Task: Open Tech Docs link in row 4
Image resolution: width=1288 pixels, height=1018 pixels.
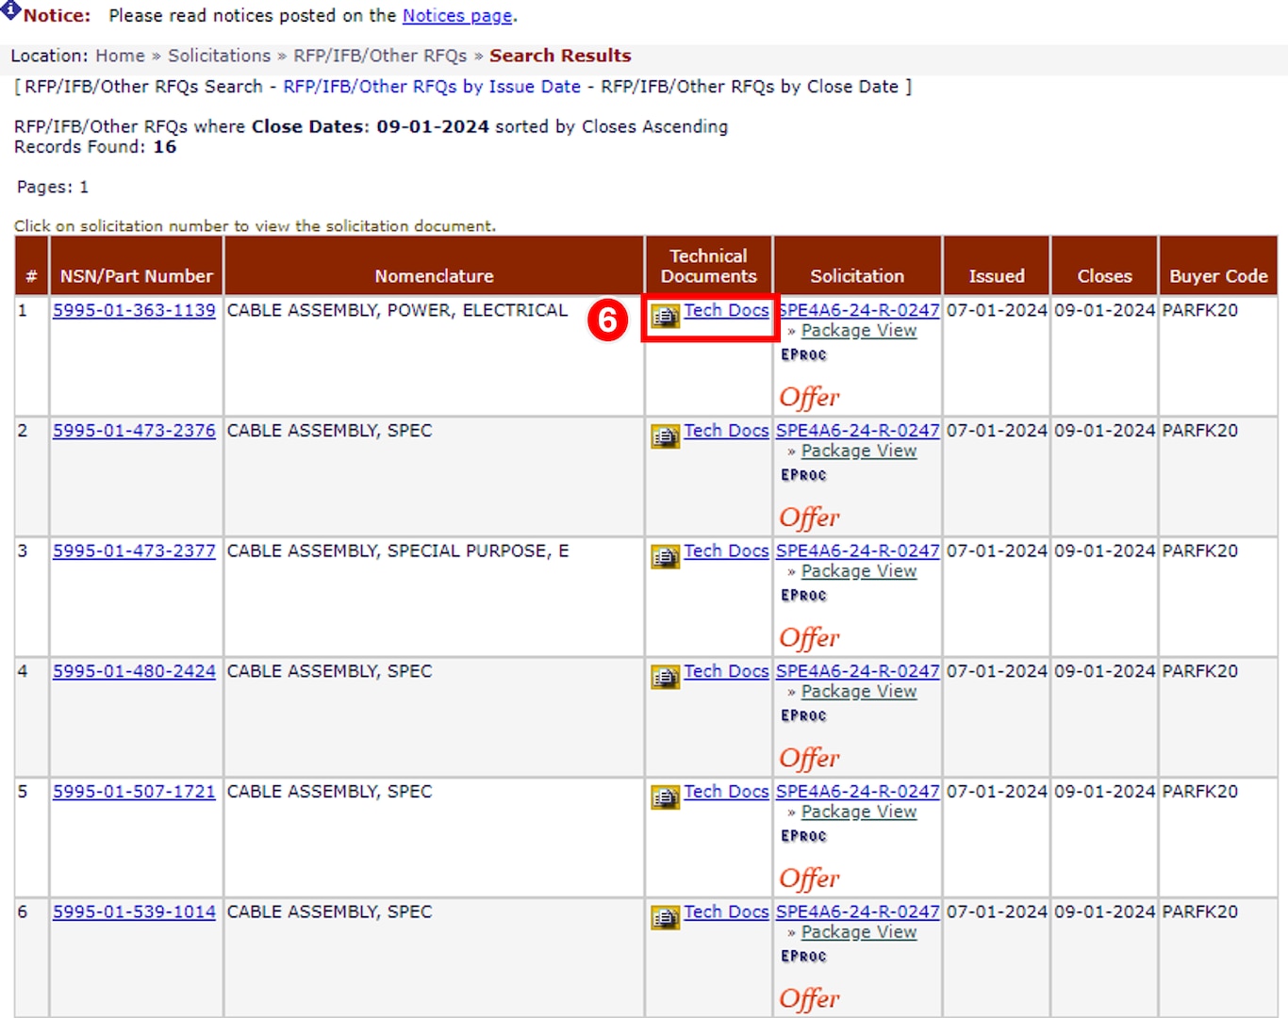Action: point(726,671)
